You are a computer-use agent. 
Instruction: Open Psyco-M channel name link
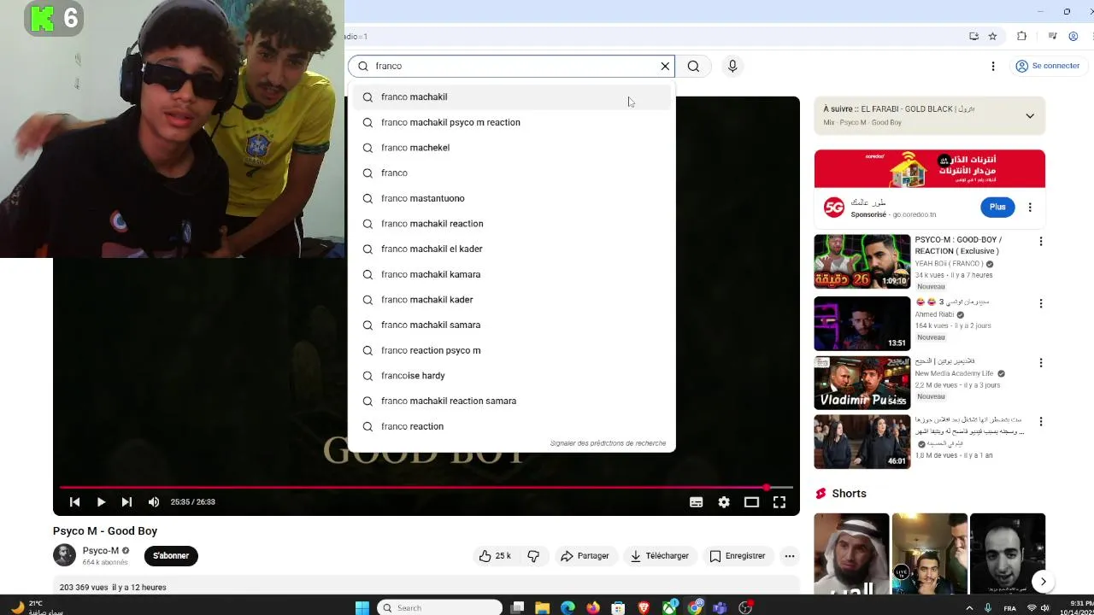(101, 551)
